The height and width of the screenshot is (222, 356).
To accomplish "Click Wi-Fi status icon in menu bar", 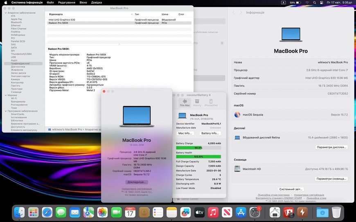I will coord(307,2).
